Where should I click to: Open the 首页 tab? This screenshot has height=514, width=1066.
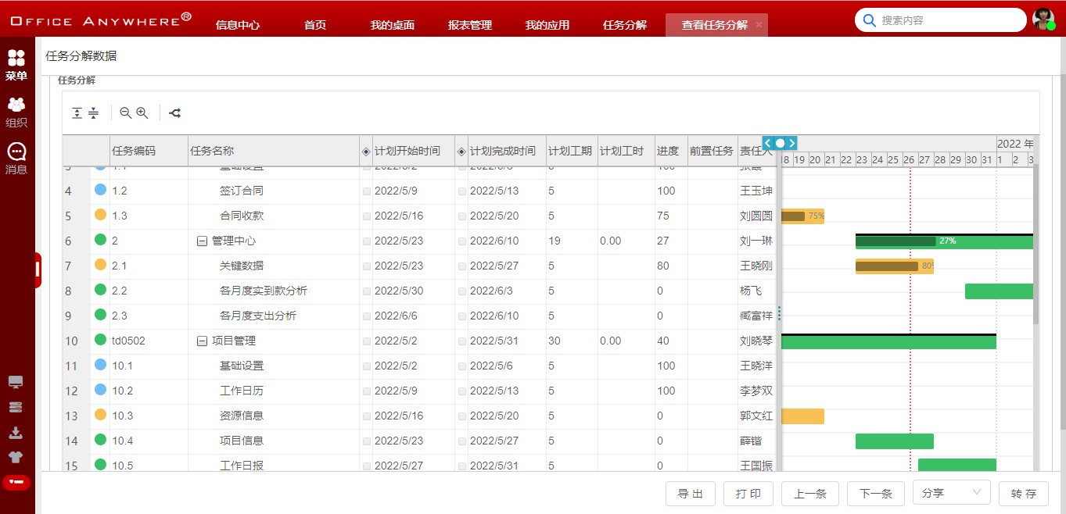pyautogui.click(x=315, y=25)
